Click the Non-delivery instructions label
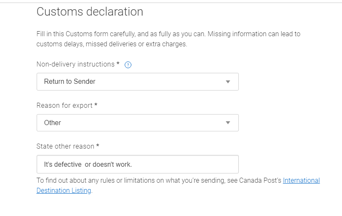Image resolution: width=342 pixels, height=216 pixels. [75, 64]
